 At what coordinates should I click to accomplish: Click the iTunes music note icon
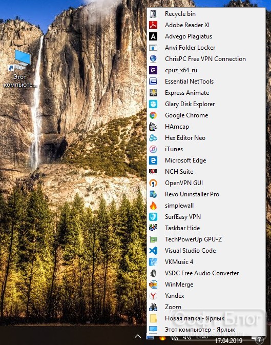(x=153, y=149)
